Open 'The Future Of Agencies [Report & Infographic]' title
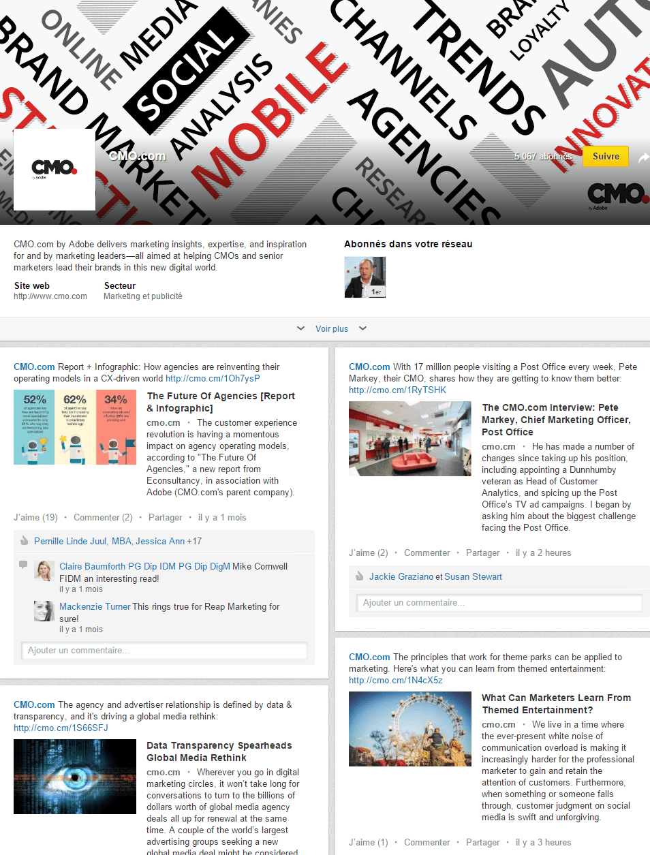This screenshot has height=855, width=650. (221, 402)
